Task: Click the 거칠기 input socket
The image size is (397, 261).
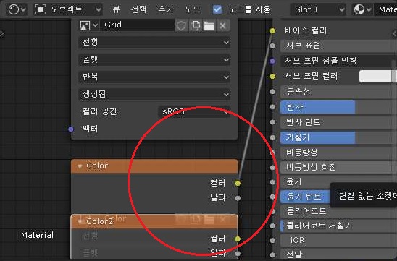Action: tap(272, 137)
